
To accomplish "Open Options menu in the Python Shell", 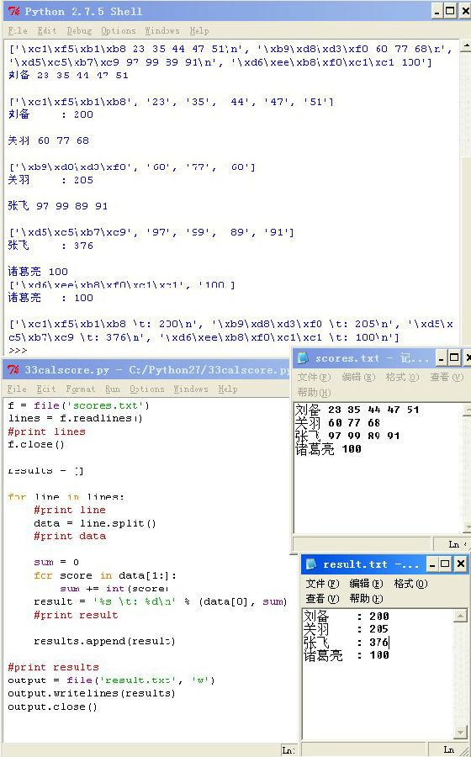I will [x=119, y=31].
